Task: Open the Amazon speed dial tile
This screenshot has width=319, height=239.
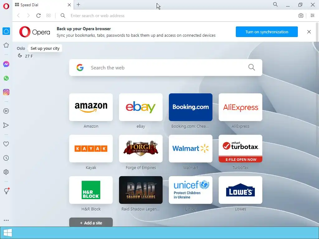Action: [x=91, y=107]
